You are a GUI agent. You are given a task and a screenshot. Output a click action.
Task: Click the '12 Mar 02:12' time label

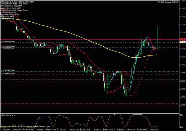[62, 130]
